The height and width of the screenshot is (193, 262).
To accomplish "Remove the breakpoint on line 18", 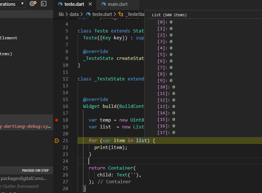I will coord(57,120).
